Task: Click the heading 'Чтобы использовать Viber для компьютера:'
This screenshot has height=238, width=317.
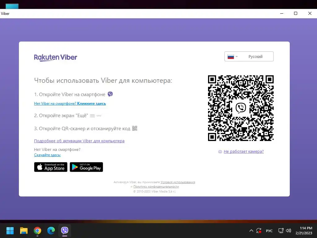Action: (103, 81)
